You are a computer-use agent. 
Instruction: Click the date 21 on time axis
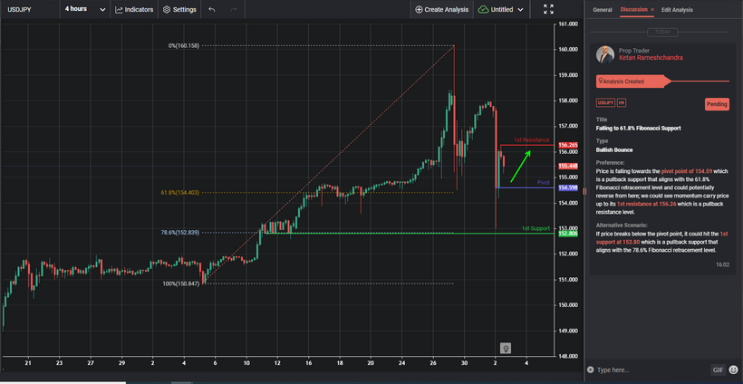[x=28, y=362]
